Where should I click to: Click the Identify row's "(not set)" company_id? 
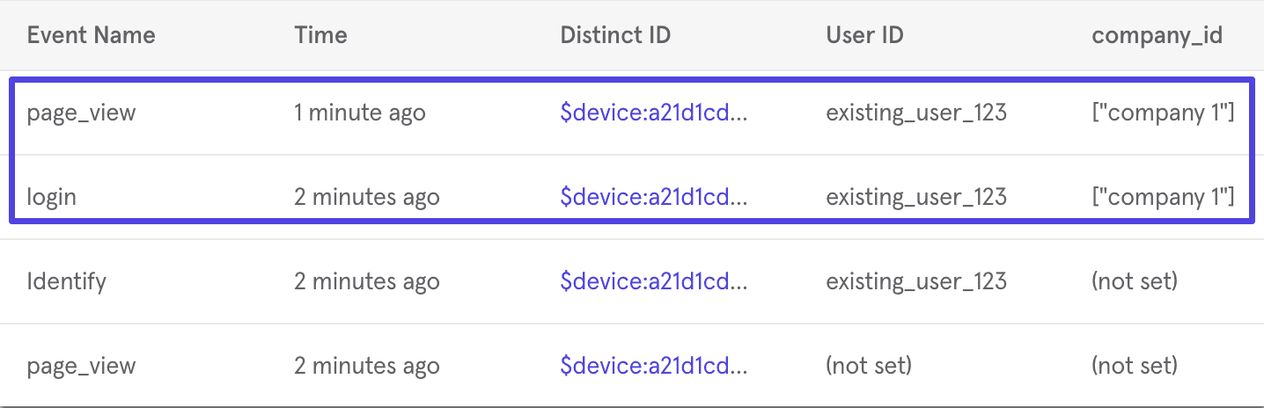(x=1135, y=281)
